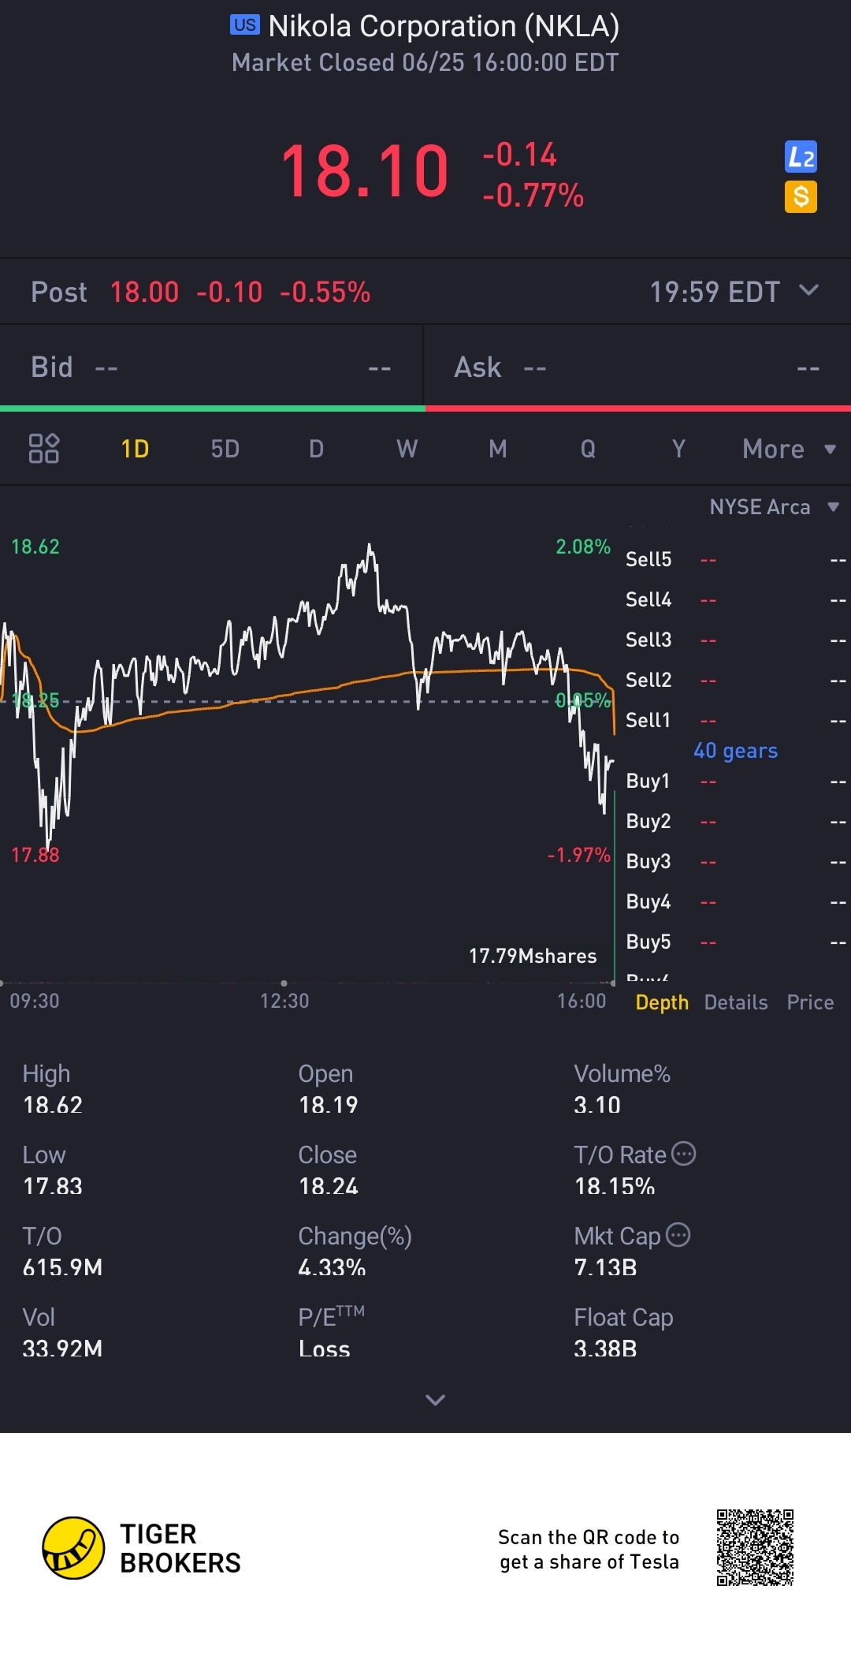The image size is (851, 1664).
Task: Tap the Sell5 order book row
Action: pyautogui.click(x=736, y=559)
